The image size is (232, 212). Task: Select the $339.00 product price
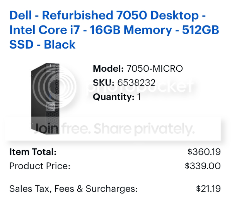click(203, 166)
